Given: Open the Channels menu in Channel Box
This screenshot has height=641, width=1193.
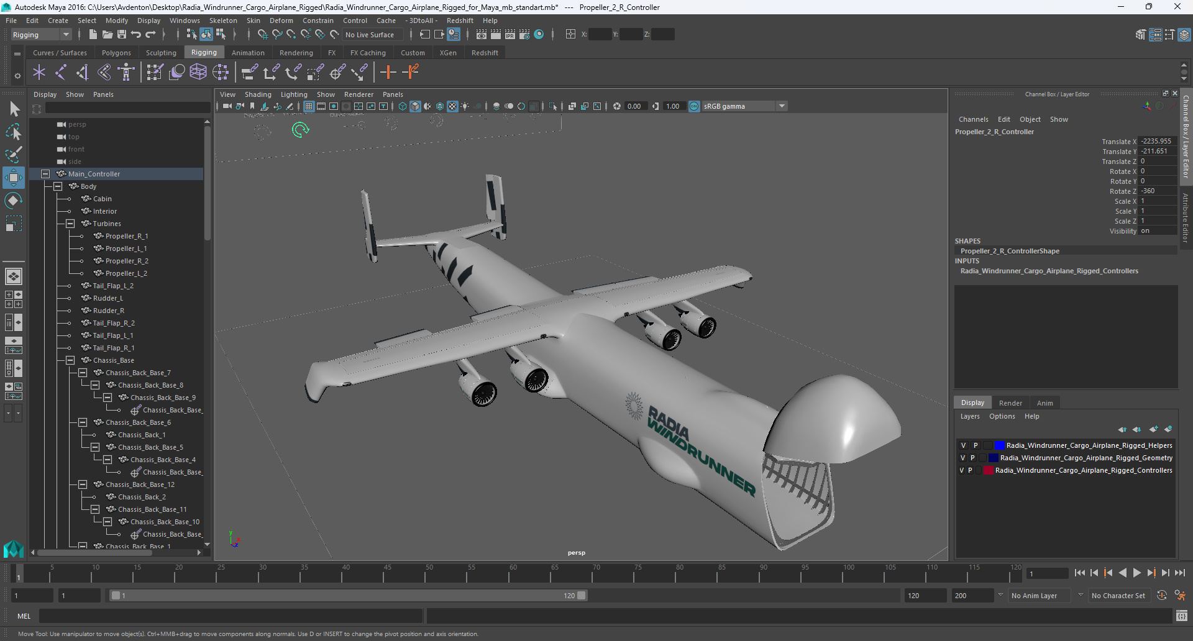Looking at the screenshot, I should (973, 119).
